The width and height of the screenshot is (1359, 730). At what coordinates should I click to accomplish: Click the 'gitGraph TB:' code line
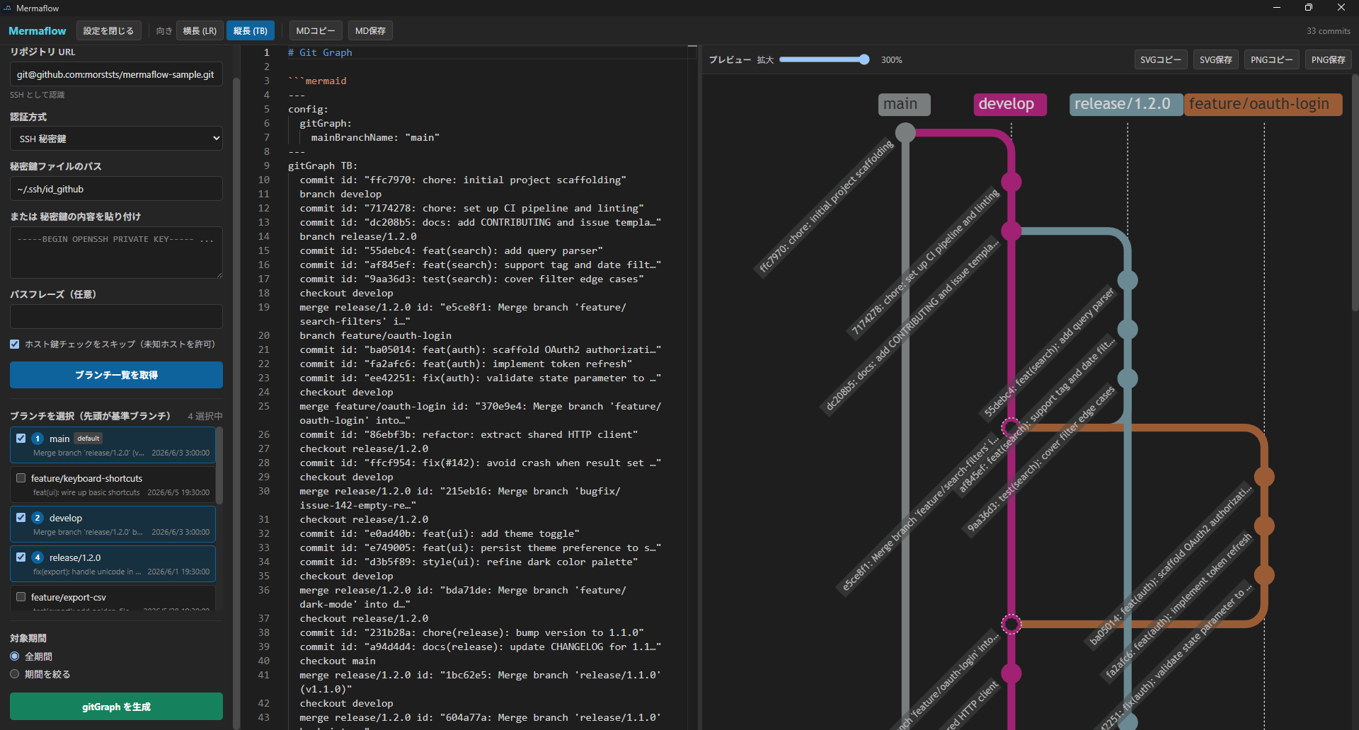(323, 166)
